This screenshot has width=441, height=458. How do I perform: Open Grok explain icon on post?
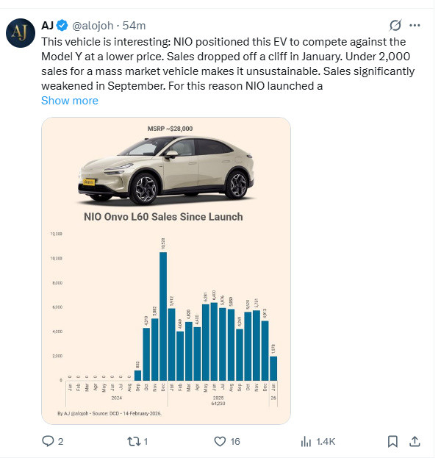396,25
